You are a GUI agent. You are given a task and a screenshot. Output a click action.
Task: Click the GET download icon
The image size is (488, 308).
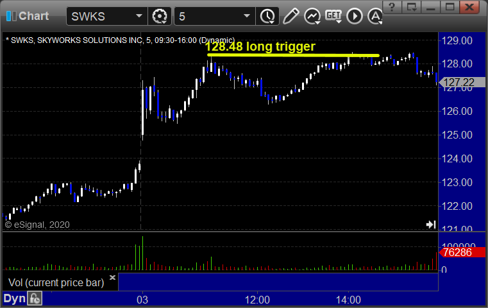click(333, 16)
